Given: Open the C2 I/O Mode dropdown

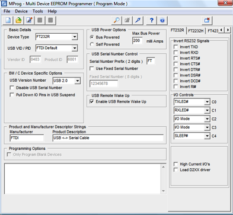Looking at the screenshot, I should [207, 119].
